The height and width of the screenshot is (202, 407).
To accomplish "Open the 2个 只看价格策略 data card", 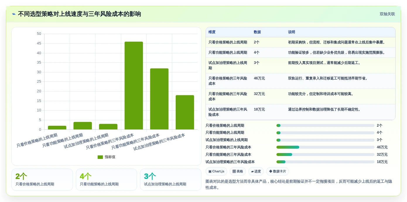I will click(42, 179).
